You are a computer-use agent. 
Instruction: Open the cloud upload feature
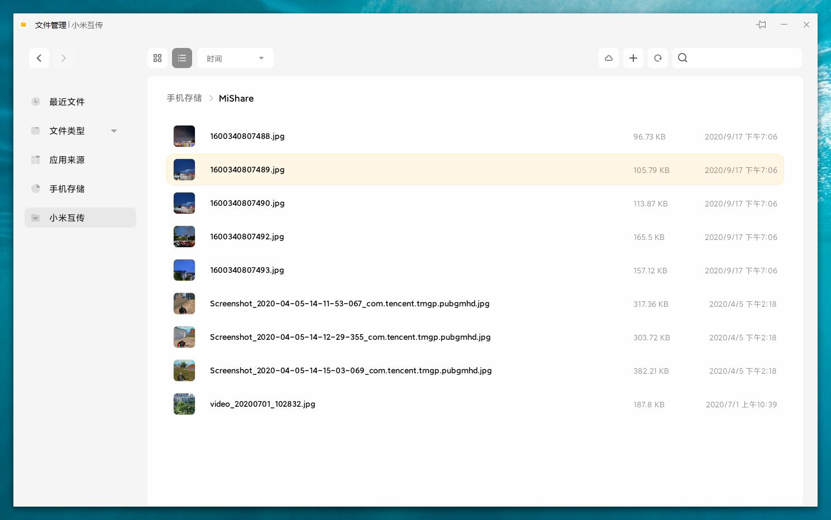point(609,58)
